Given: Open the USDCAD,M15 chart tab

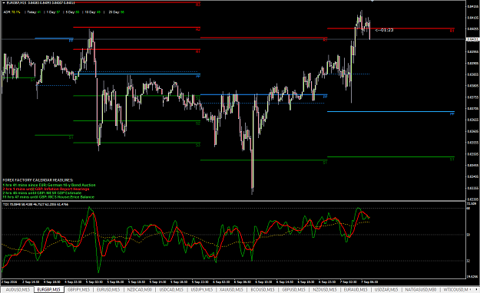Looking at the screenshot, I should pyautogui.click(x=171, y=289).
